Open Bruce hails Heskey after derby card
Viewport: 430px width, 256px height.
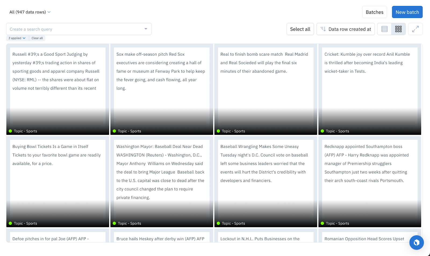[162, 236]
